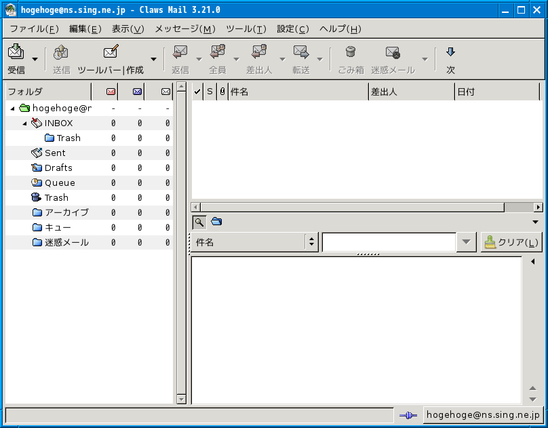The height and width of the screenshot is (428, 548).
Task: Click the S status column header
Action: tap(210, 92)
